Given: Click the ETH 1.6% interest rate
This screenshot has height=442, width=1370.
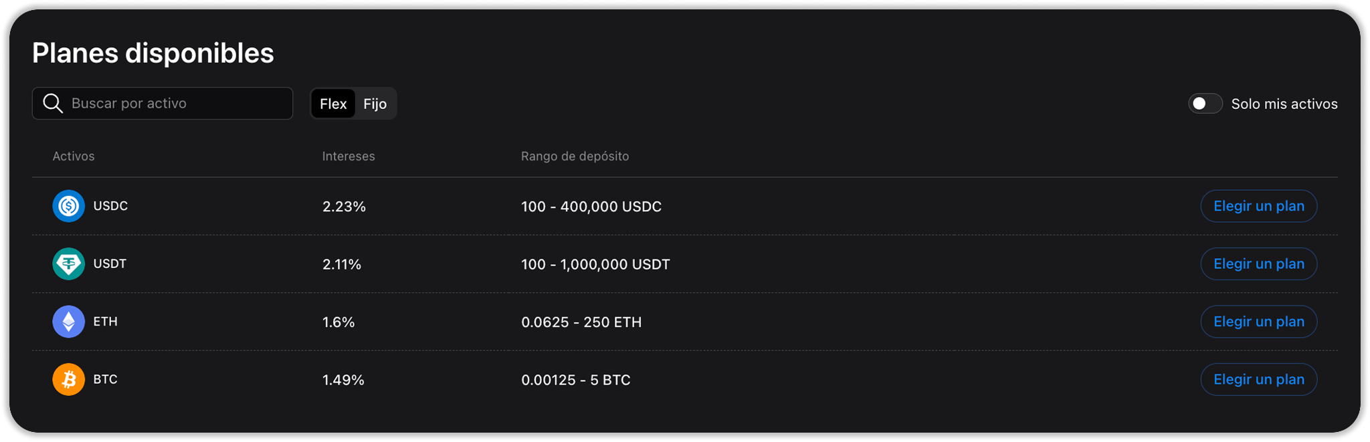Looking at the screenshot, I should click(x=338, y=322).
